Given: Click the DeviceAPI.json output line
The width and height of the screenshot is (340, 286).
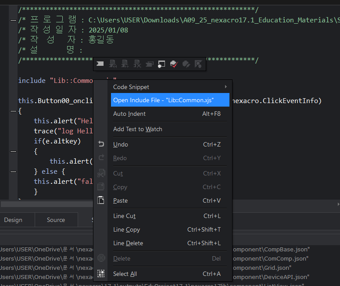Looking at the screenshot, I should tap(271, 277).
